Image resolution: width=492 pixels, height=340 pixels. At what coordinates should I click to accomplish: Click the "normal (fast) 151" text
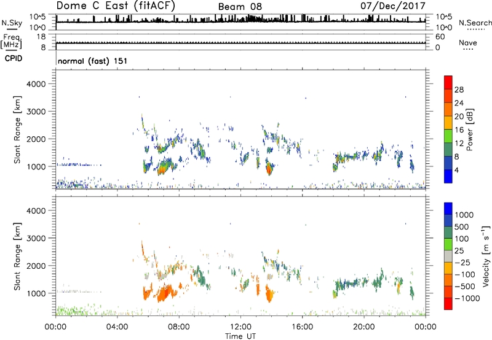coord(93,61)
